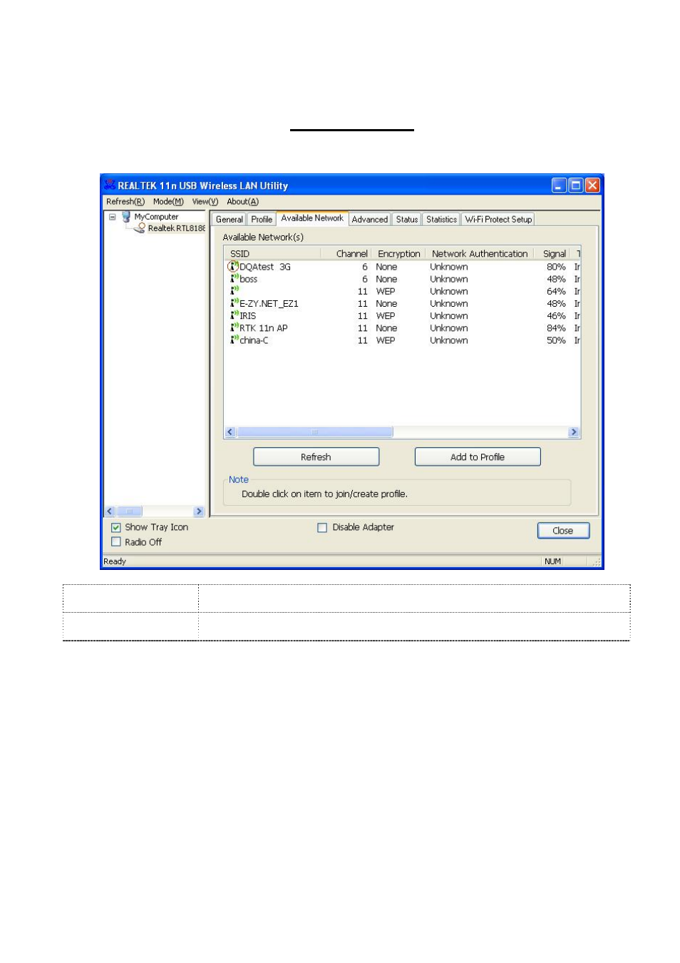
Task: Click the 84% signal value
Action: [556, 328]
